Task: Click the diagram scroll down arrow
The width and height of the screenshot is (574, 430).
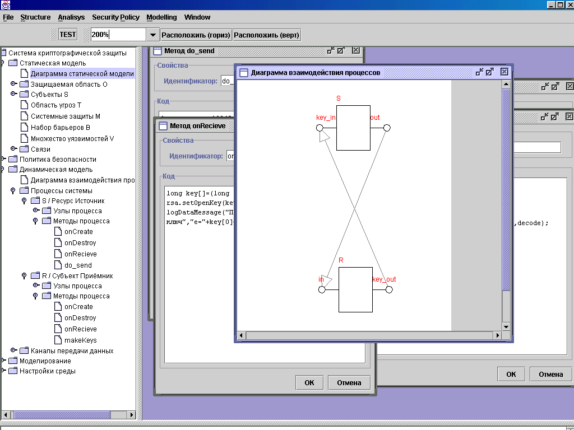Action: pyautogui.click(x=506, y=326)
